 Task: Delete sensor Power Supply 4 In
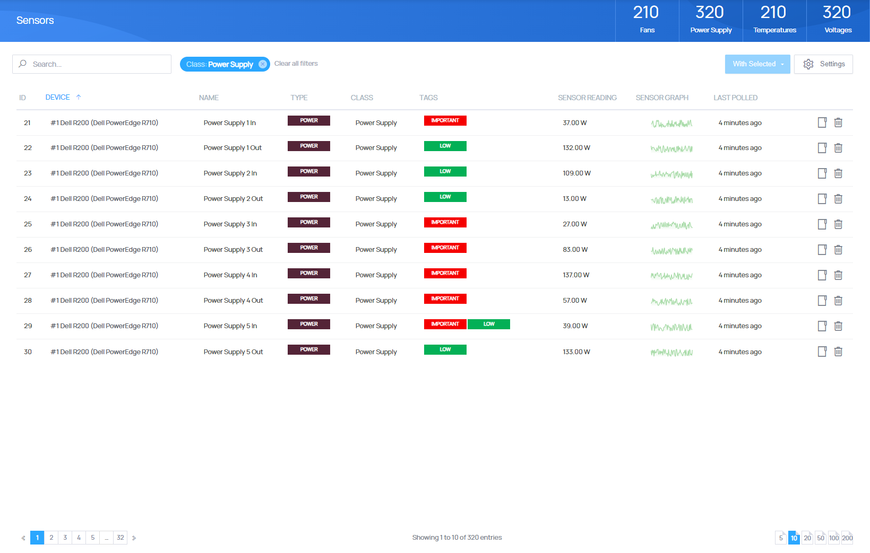[838, 275]
